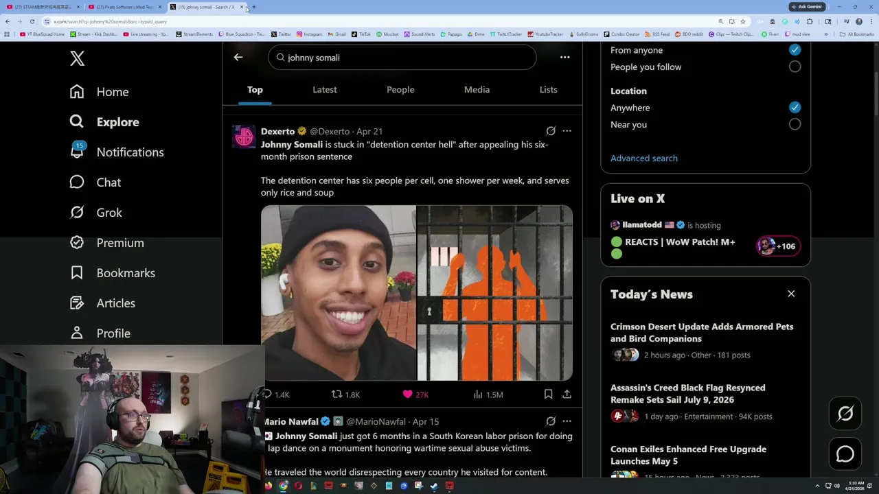Image resolution: width=879 pixels, height=494 pixels.
Task: Click taskbar clock showing 1:10 AM
Action: (856, 486)
